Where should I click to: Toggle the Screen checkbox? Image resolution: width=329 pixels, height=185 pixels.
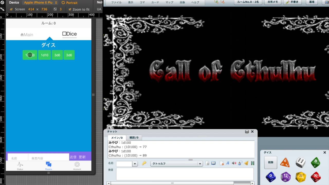[11, 9]
